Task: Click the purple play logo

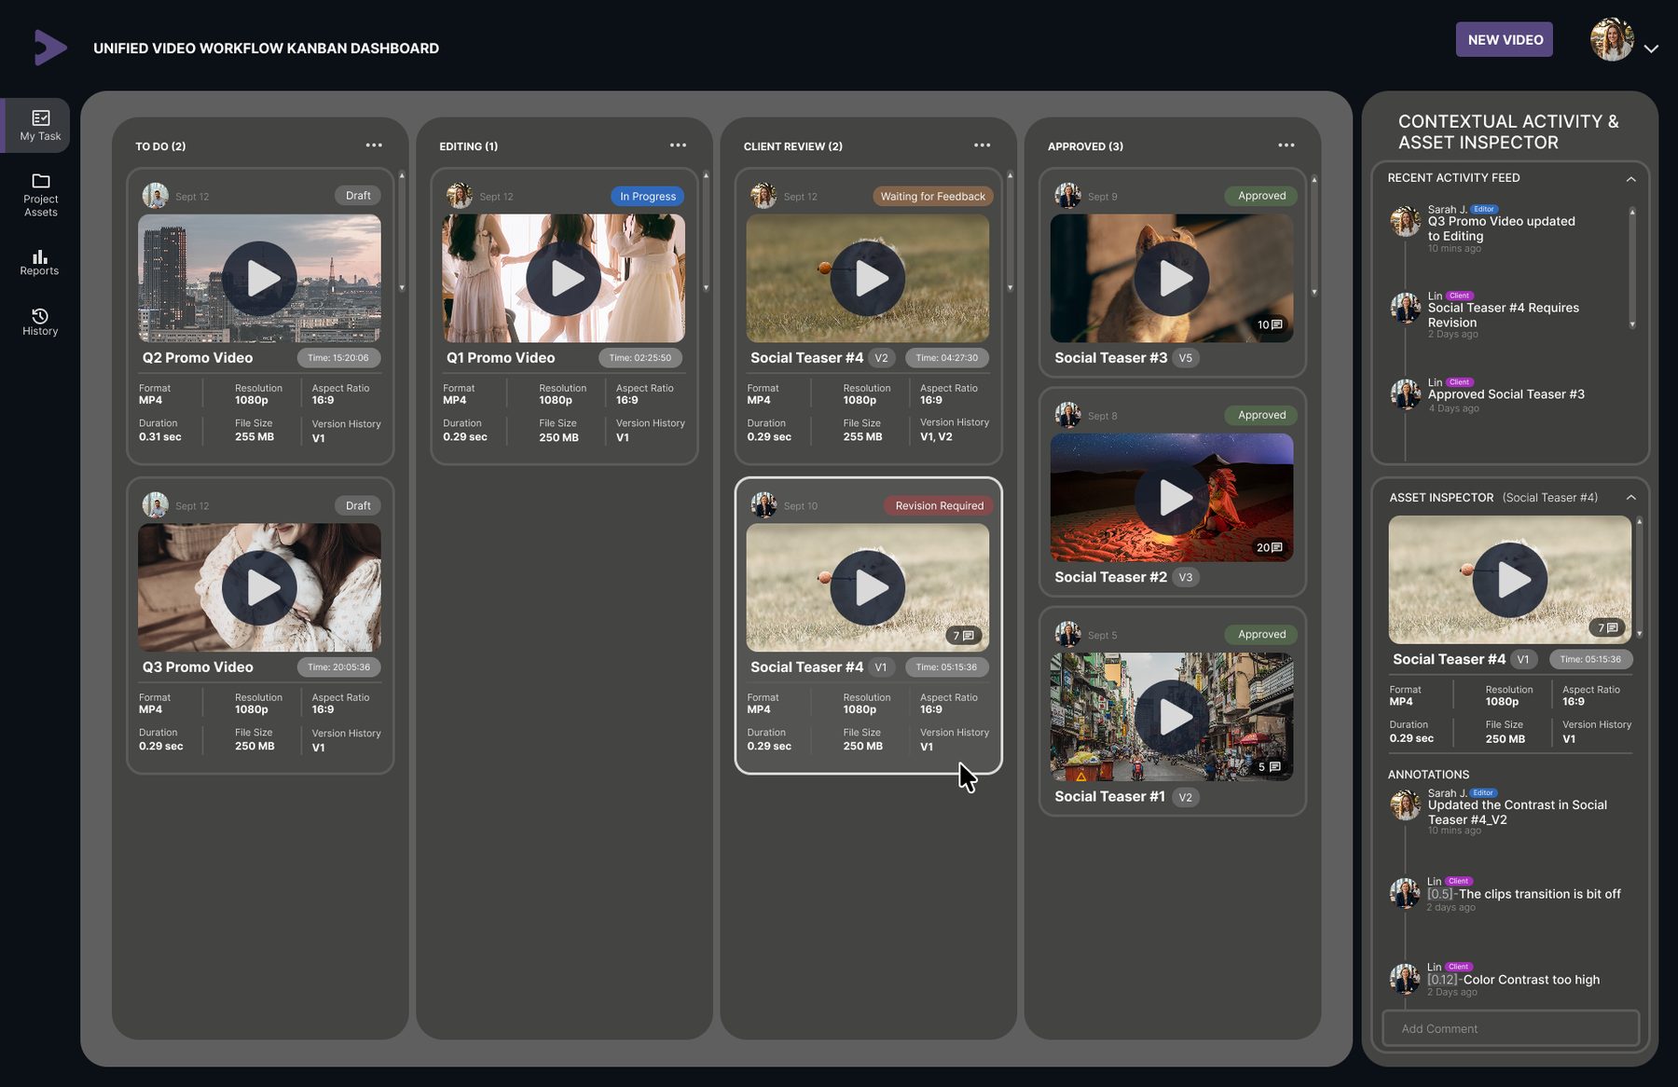Action: click(x=49, y=48)
